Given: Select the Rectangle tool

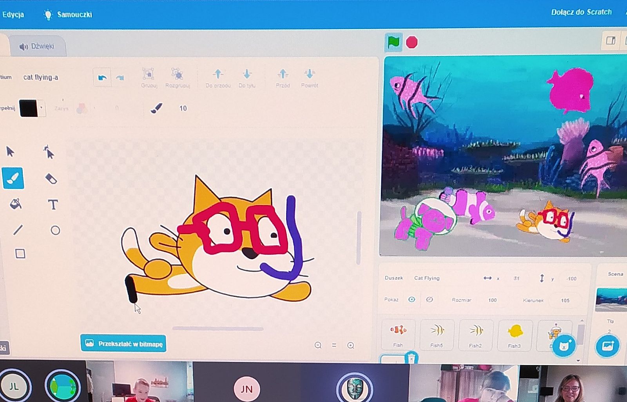Looking at the screenshot, I should 20,254.
